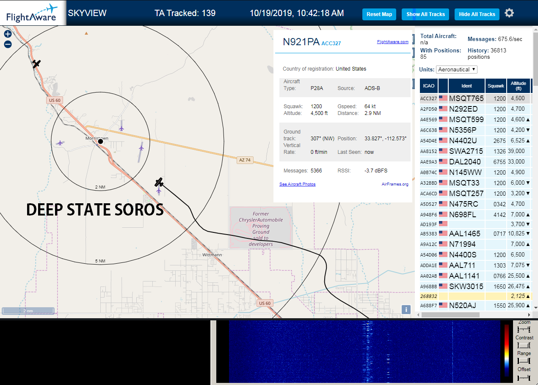The height and width of the screenshot is (385, 538).
Task: Select the purple aircraft west of Morristown
Action: click(x=60, y=143)
